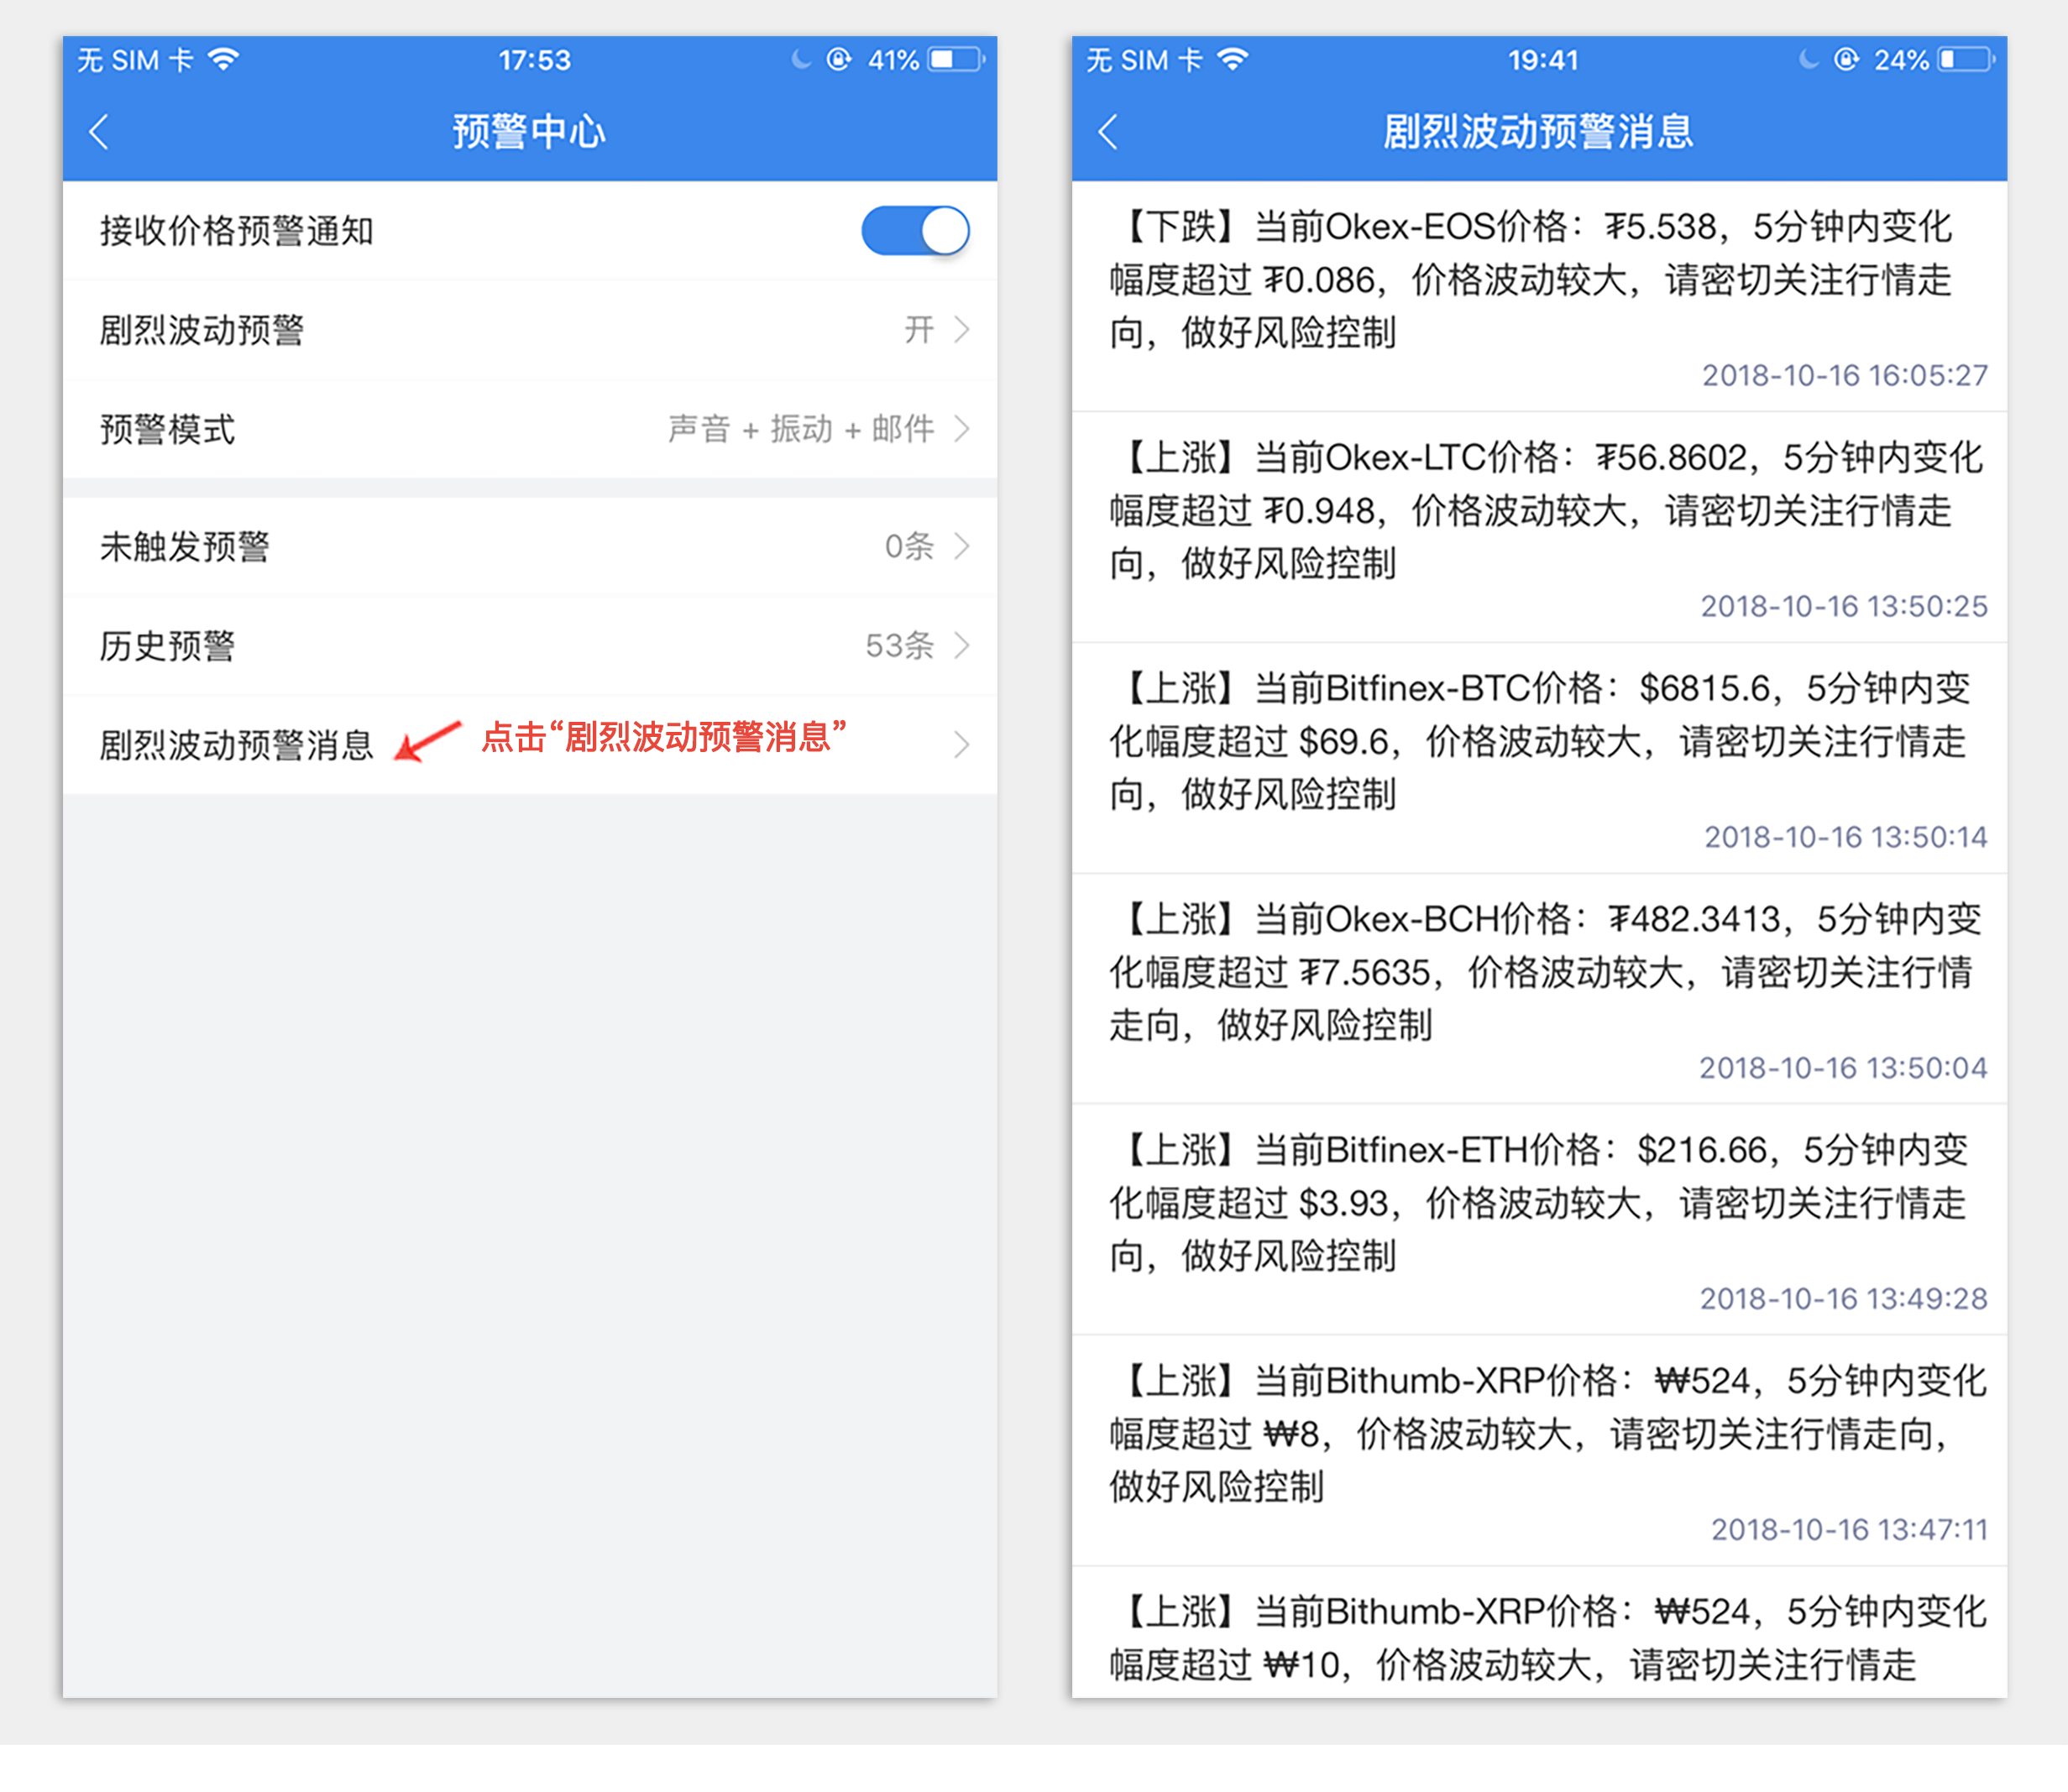Click the 开 status value
The image size is (2068, 1792).
[x=919, y=330]
